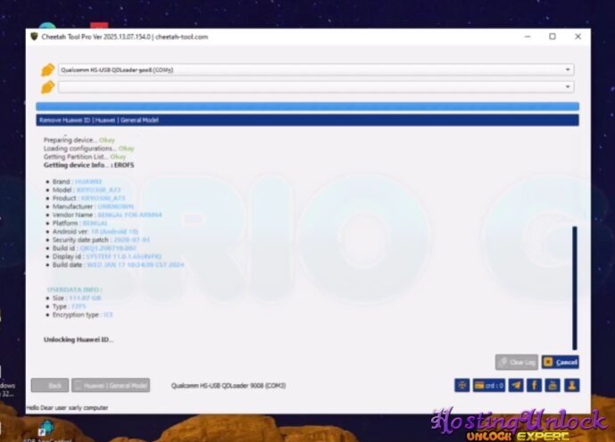The image size is (615, 442).
Task: Click the orange tag icon beside the empty dropdown
Action: [47, 88]
